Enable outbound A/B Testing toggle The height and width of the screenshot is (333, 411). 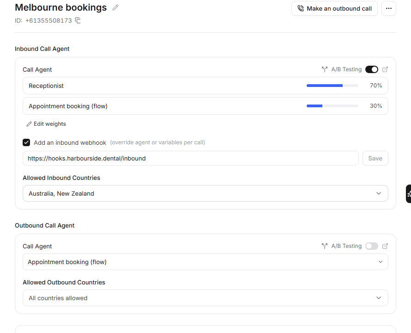(372, 246)
